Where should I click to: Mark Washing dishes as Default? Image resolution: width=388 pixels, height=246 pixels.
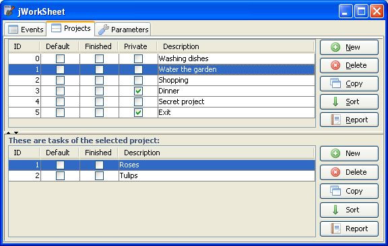(60, 58)
